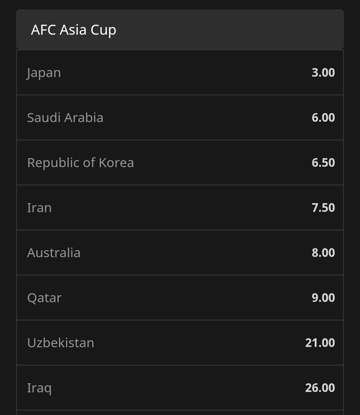Image resolution: width=360 pixels, height=415 pixels.
Task: Select the 8.00 odds for Australia
Action: click(x=323, y=253)
